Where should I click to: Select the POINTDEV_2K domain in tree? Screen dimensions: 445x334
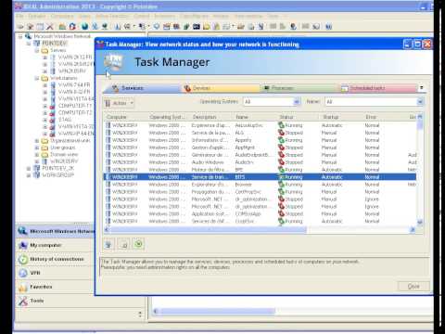57,168
